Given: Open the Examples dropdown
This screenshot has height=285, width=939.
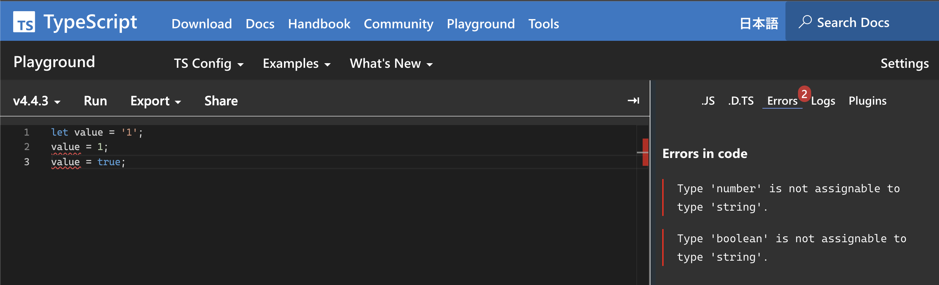Looking at the screenshot, I should (x=296, y=64).
